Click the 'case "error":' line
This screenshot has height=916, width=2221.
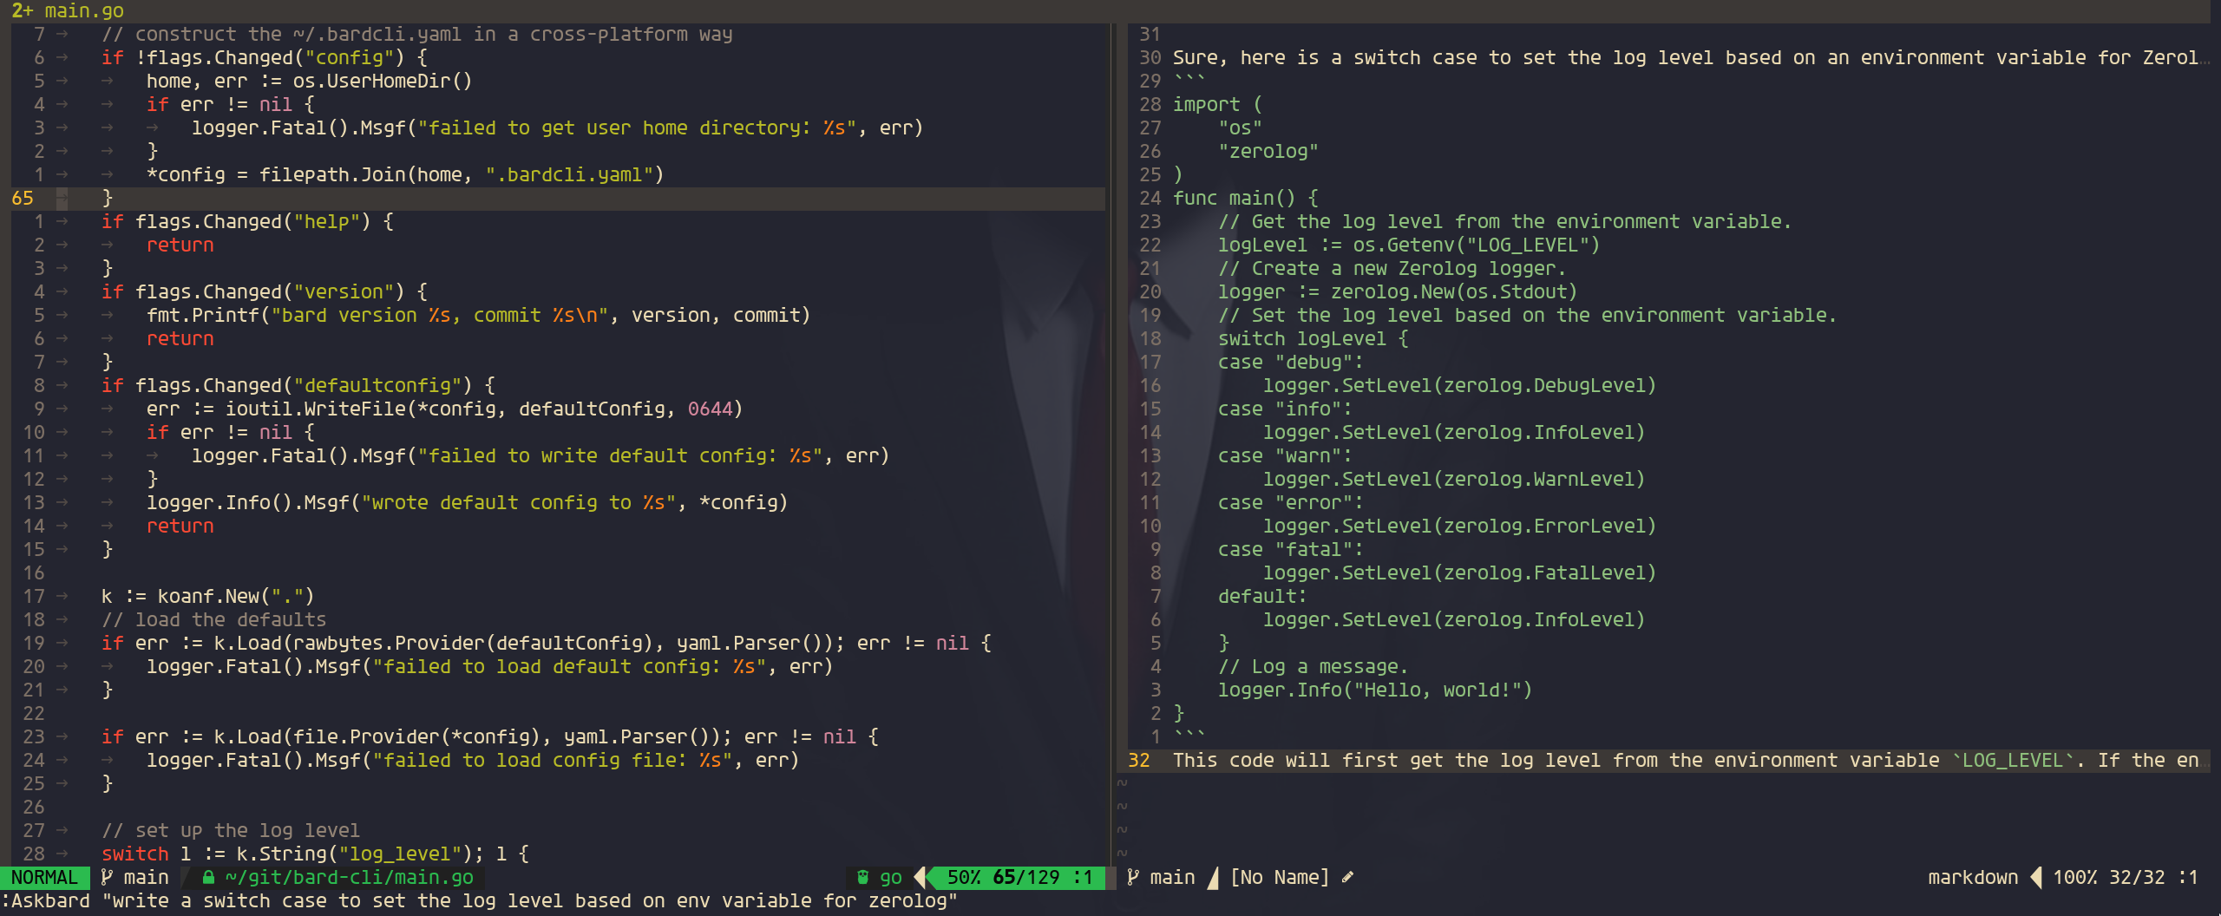[x=1290, y=502]
